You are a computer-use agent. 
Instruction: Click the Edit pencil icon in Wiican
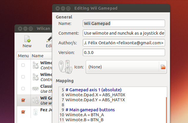[x=49, y=39]
